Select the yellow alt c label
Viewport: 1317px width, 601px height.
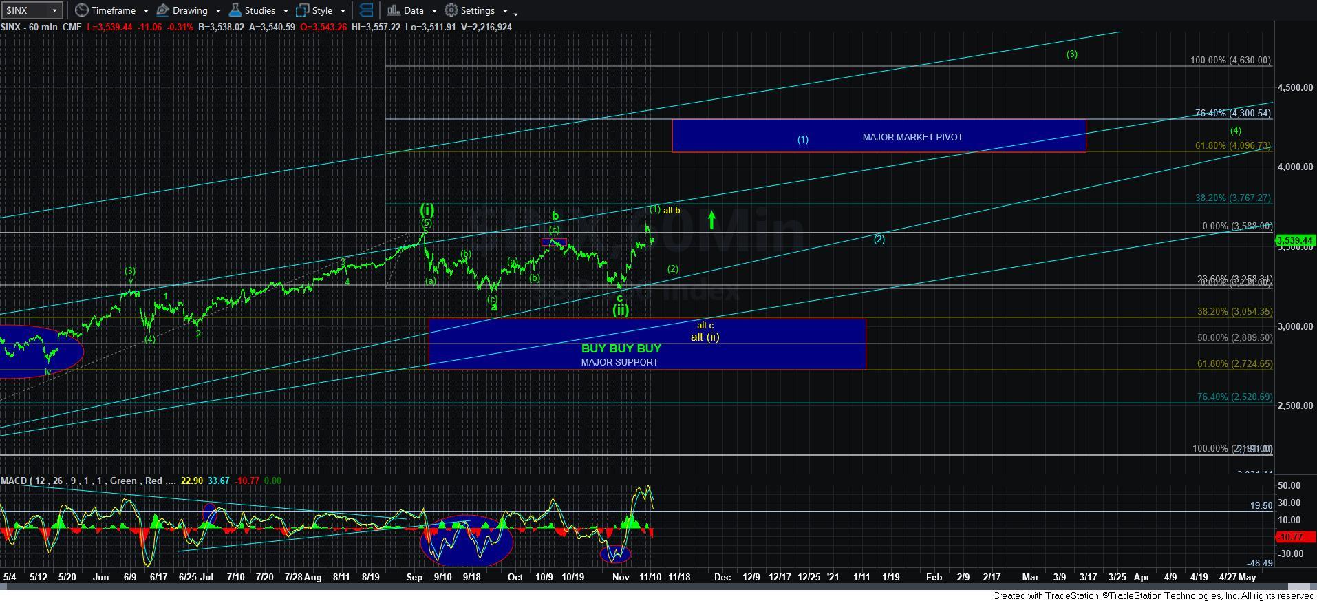coord(705,326)
